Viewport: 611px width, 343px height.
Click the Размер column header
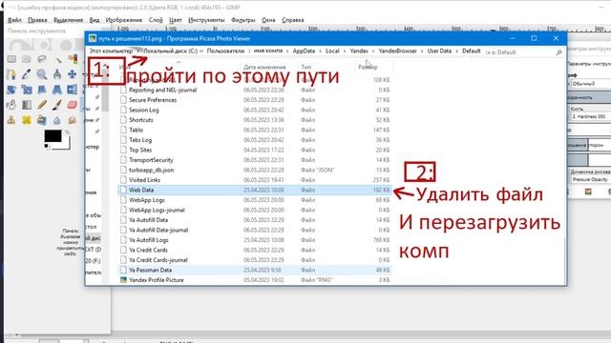368,67
